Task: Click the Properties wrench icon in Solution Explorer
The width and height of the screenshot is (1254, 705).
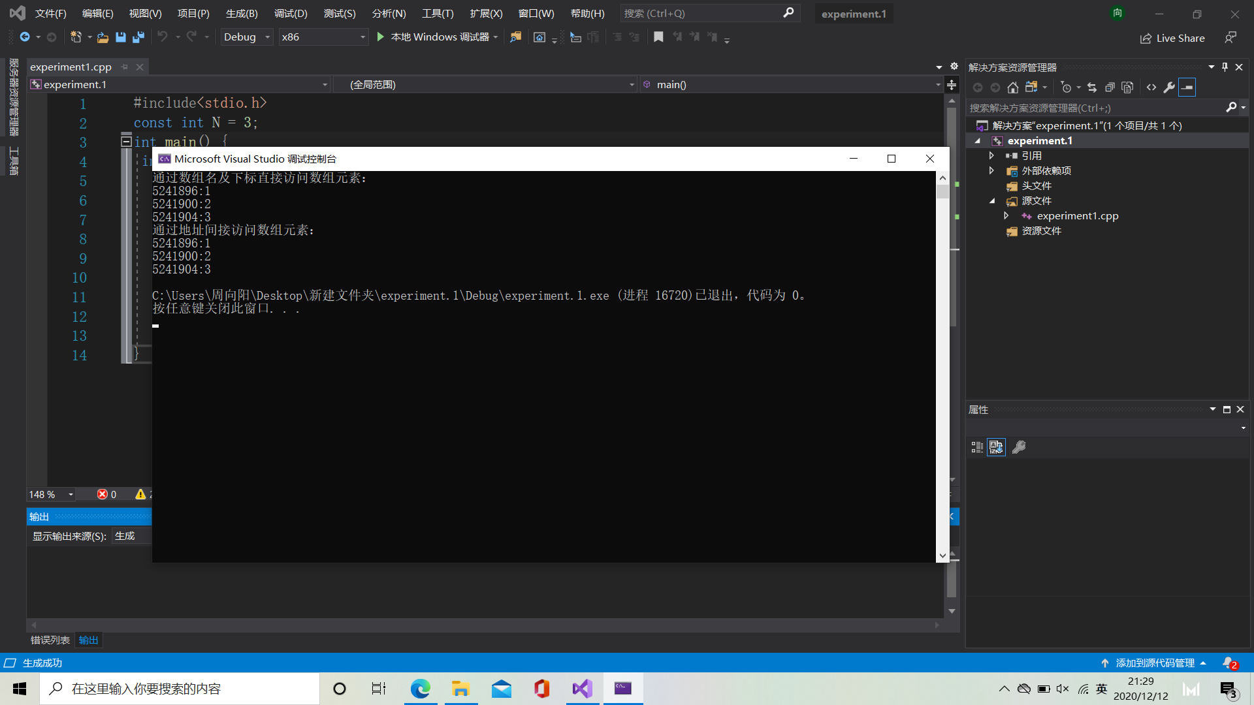Action: pos(1169,87)
